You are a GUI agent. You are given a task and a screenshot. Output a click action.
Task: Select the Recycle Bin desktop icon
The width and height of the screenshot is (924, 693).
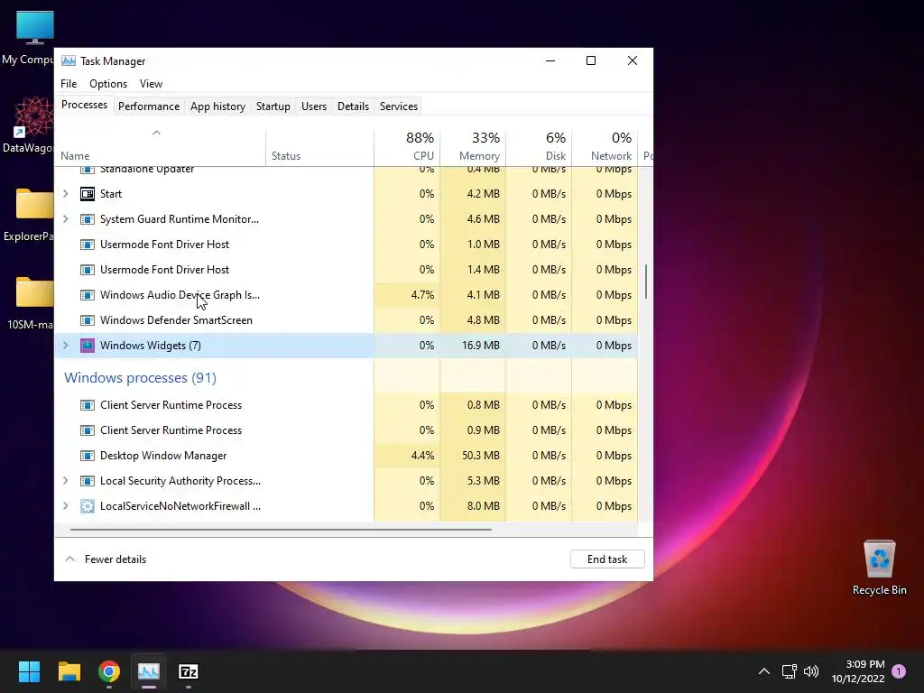click(879, 568)
